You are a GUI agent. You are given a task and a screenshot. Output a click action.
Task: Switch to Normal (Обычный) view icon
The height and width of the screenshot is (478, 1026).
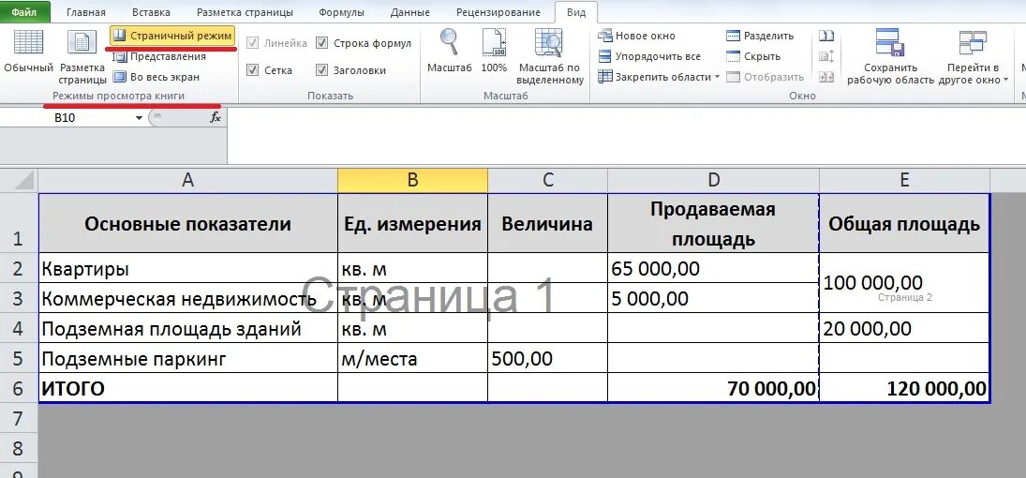coord(28,43)
